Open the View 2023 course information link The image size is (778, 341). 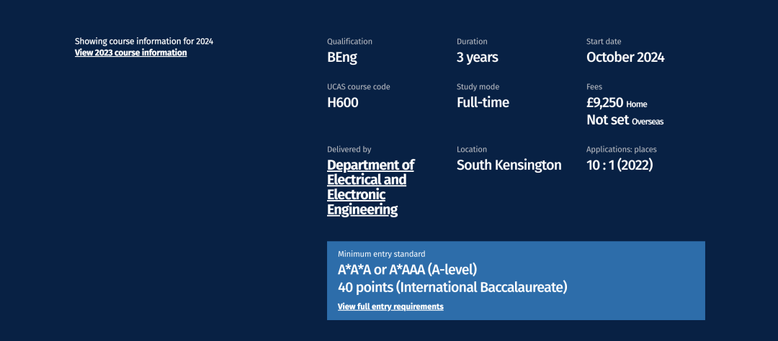pyautogui.click(x=130, y=53)
